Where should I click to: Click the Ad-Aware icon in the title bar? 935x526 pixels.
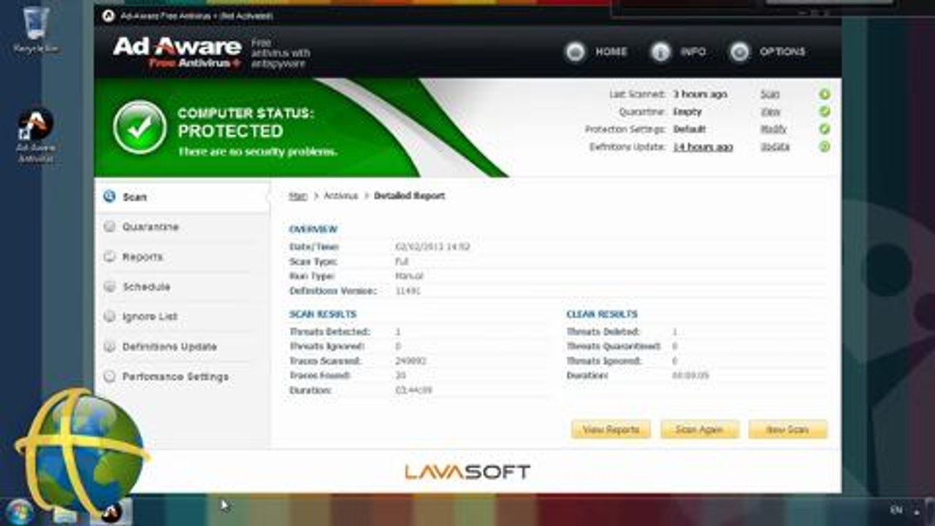click(x=108, y=15)
